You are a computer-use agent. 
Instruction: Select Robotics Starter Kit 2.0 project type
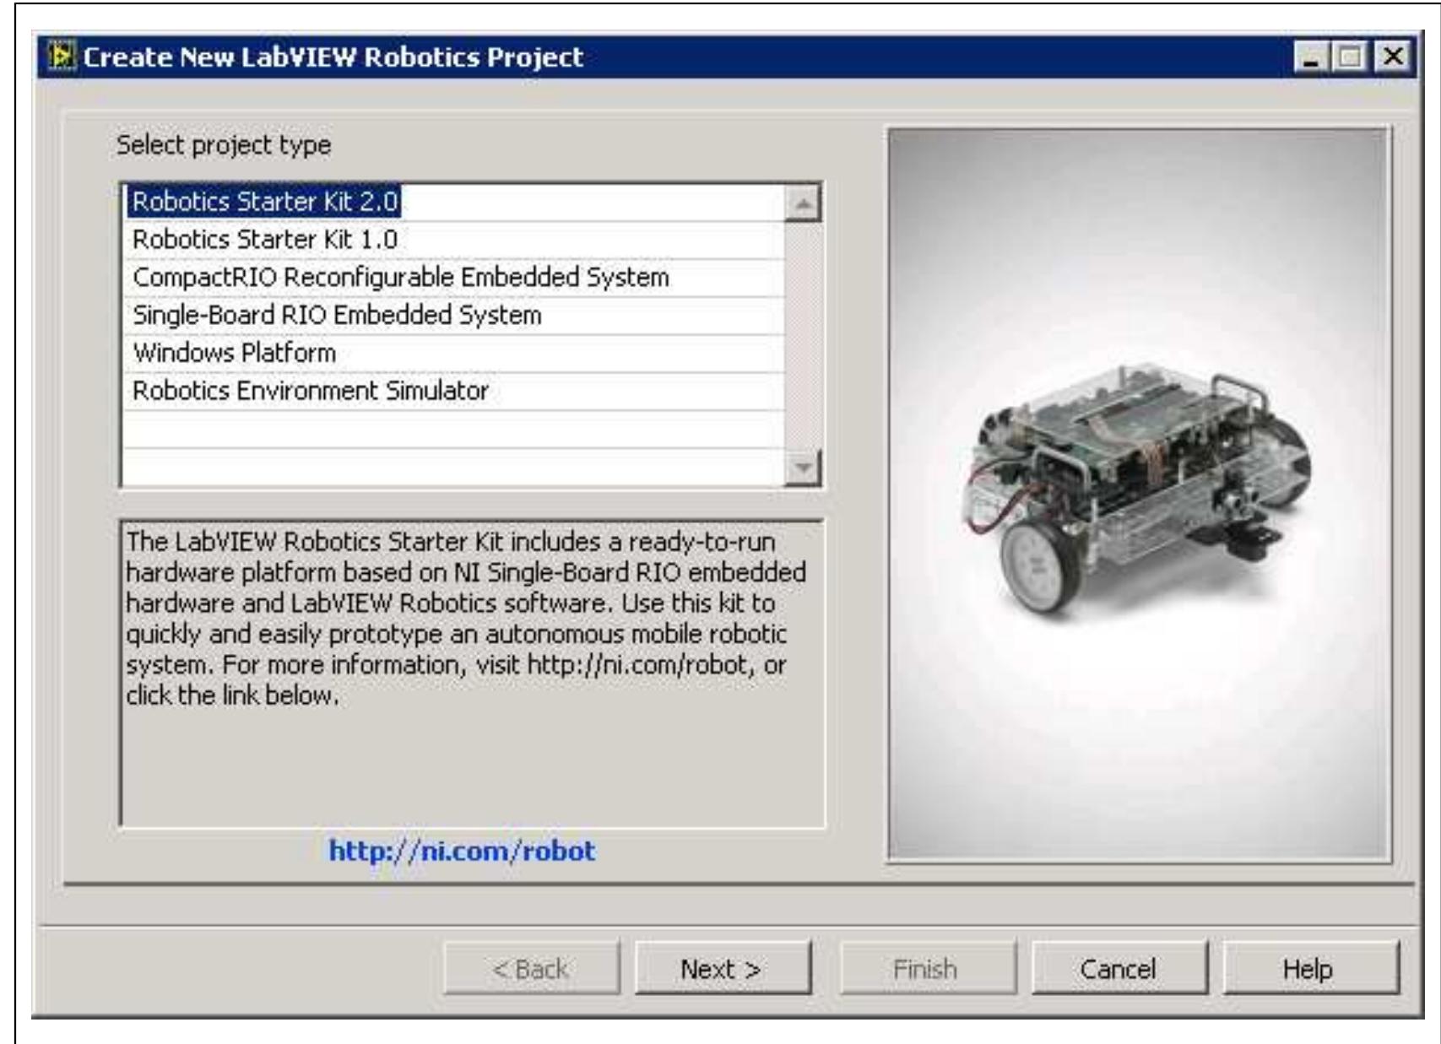tap(454, 203)
